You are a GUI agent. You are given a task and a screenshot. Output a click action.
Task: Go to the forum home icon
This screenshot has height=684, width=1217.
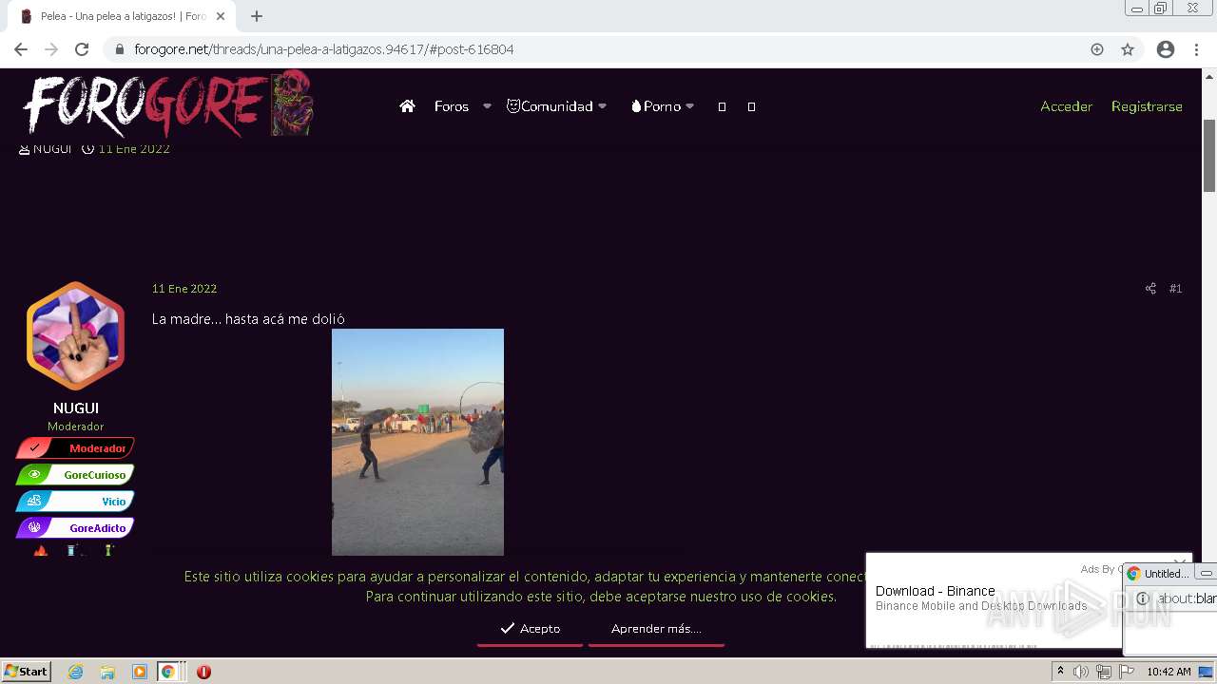[x=407, y=106]
